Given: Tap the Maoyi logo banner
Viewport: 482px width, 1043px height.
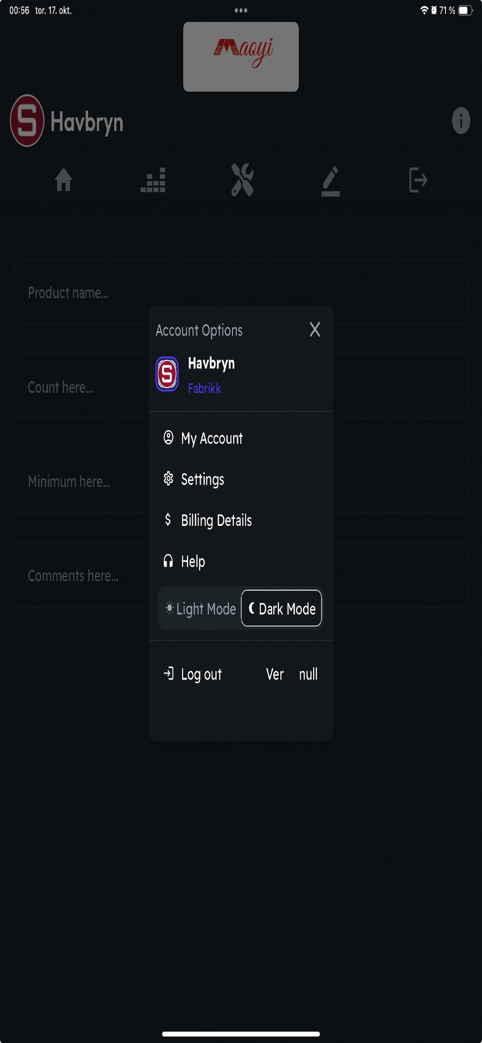Looking at the screenshot, I should [x=241, y=57].
